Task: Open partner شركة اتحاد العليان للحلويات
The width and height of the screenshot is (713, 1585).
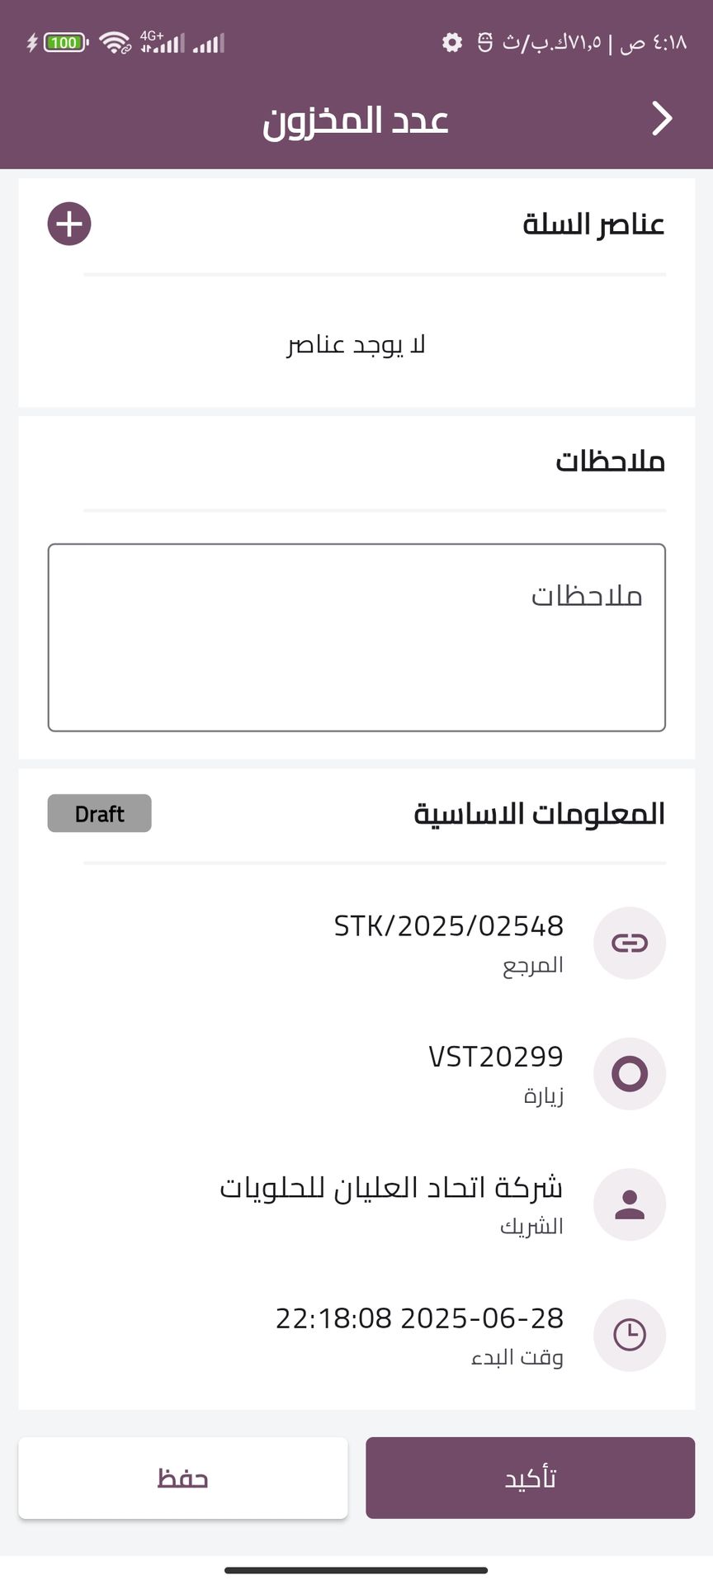Action: [391, 1188]
